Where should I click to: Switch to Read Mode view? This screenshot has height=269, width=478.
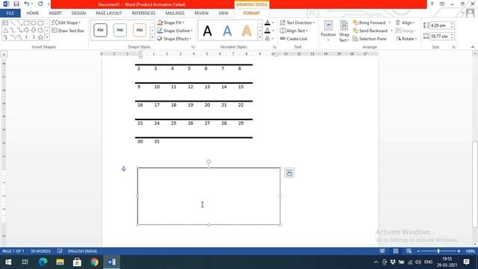[382, 251]
